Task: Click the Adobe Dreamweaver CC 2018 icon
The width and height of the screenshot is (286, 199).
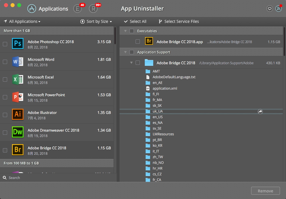Action: 18,132
